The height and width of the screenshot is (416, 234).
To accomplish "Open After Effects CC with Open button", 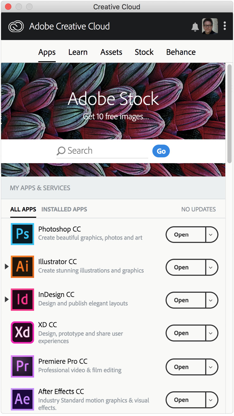I will pyautogui.click(x=185, y=400).
